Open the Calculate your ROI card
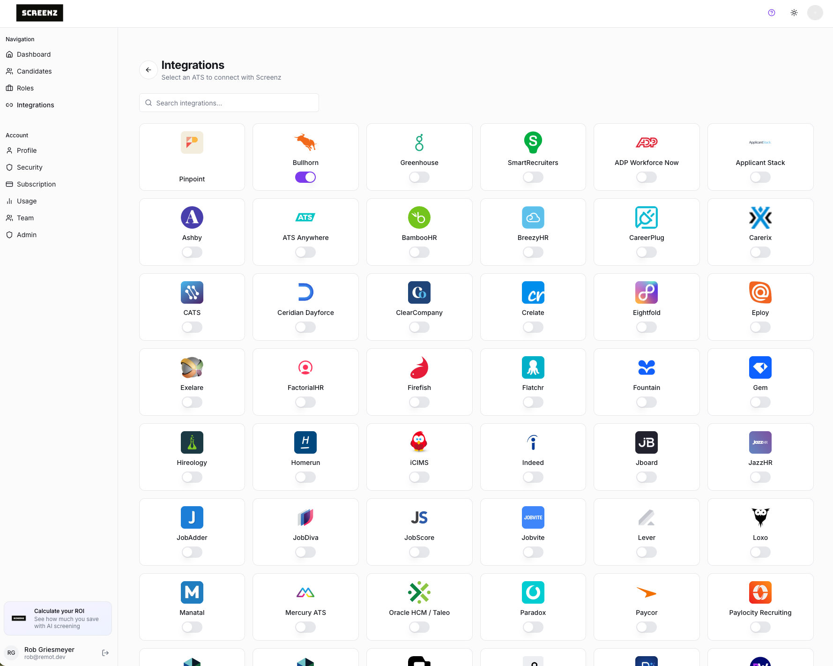 click(x=58, y=618)
